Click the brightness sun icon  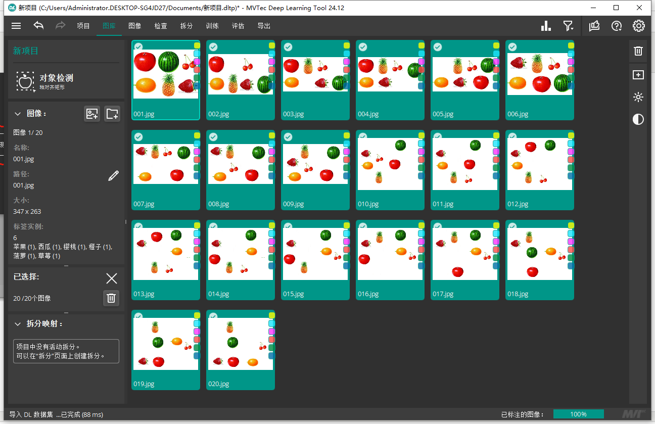pyautogui.click(x=638, y=97)
